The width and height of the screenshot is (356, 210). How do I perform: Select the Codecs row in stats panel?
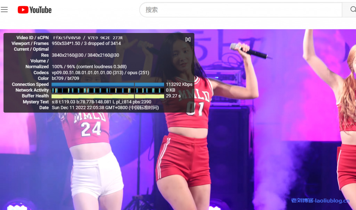(99, 73)
